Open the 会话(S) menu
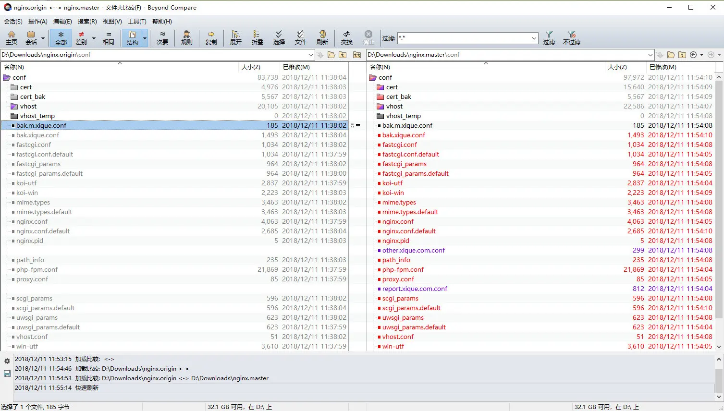 (x=13, y=22)
